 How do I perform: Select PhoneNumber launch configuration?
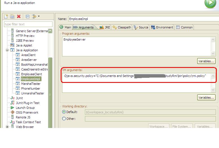click(x=30, y=89)
